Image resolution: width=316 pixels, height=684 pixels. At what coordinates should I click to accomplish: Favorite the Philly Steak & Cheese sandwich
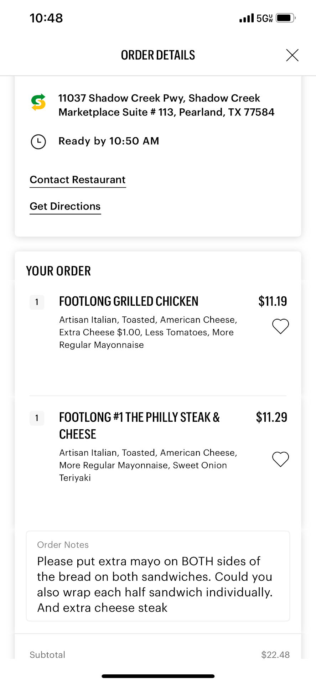coord(280,459)
